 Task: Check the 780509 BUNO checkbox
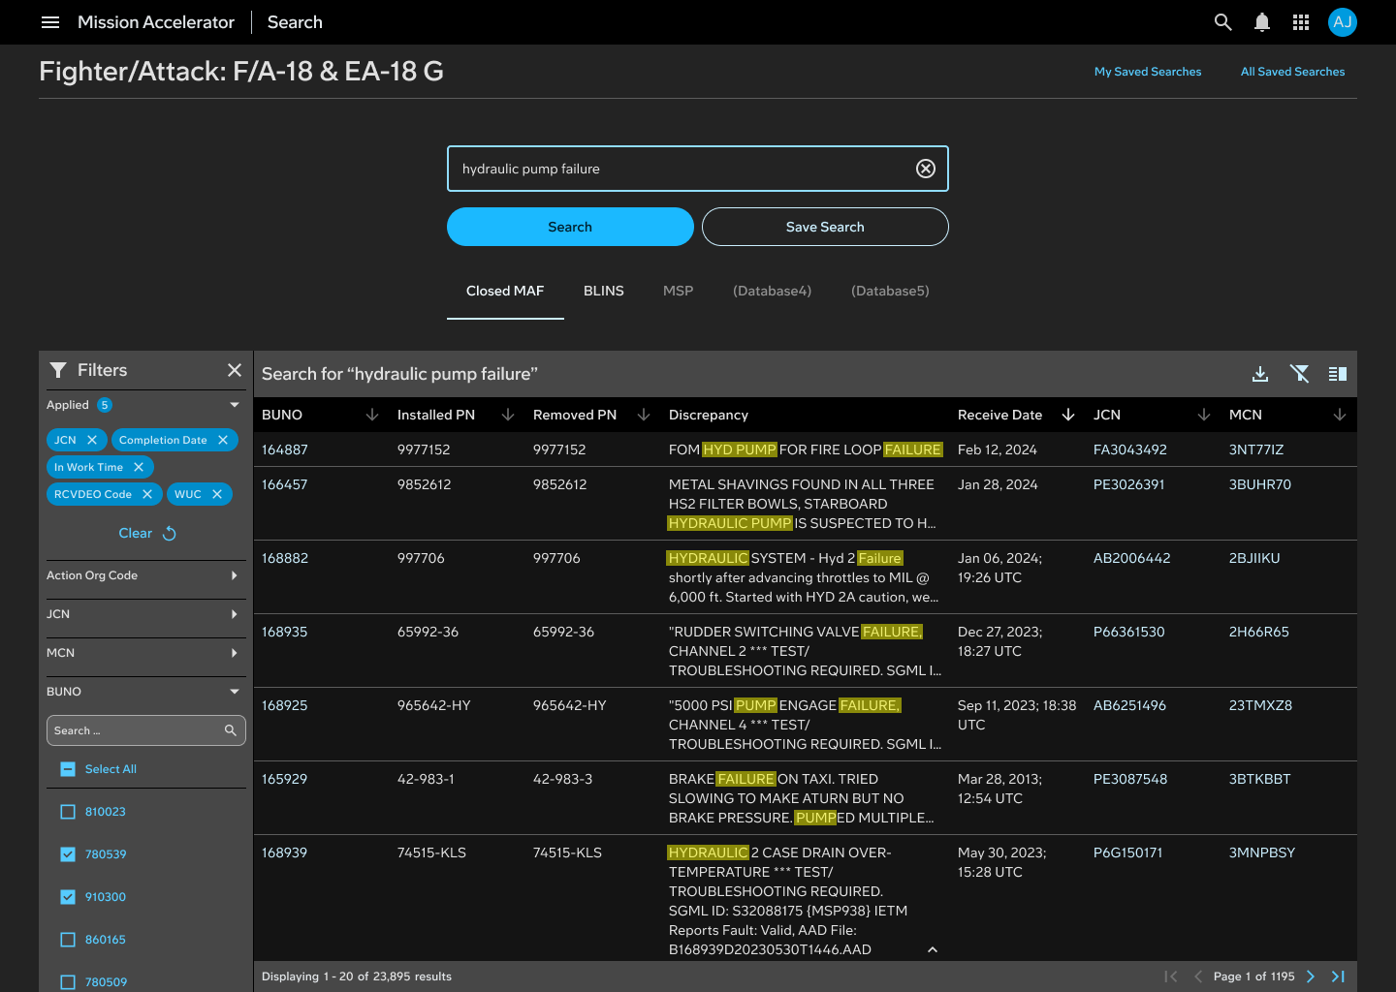coord(68,982)
